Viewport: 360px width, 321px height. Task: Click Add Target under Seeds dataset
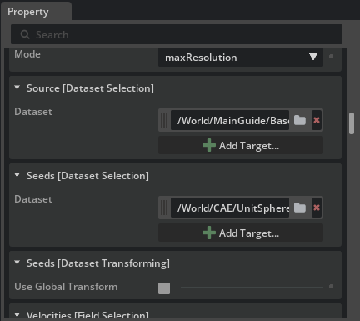(241, 233)
